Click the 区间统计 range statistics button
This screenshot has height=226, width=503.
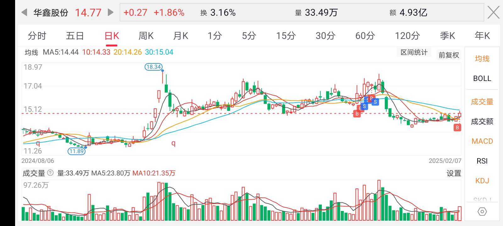[414, 52]
